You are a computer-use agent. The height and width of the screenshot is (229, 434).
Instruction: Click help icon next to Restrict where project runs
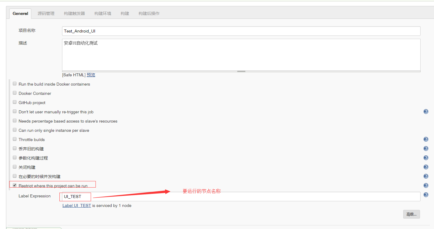(x=426, y=185)
